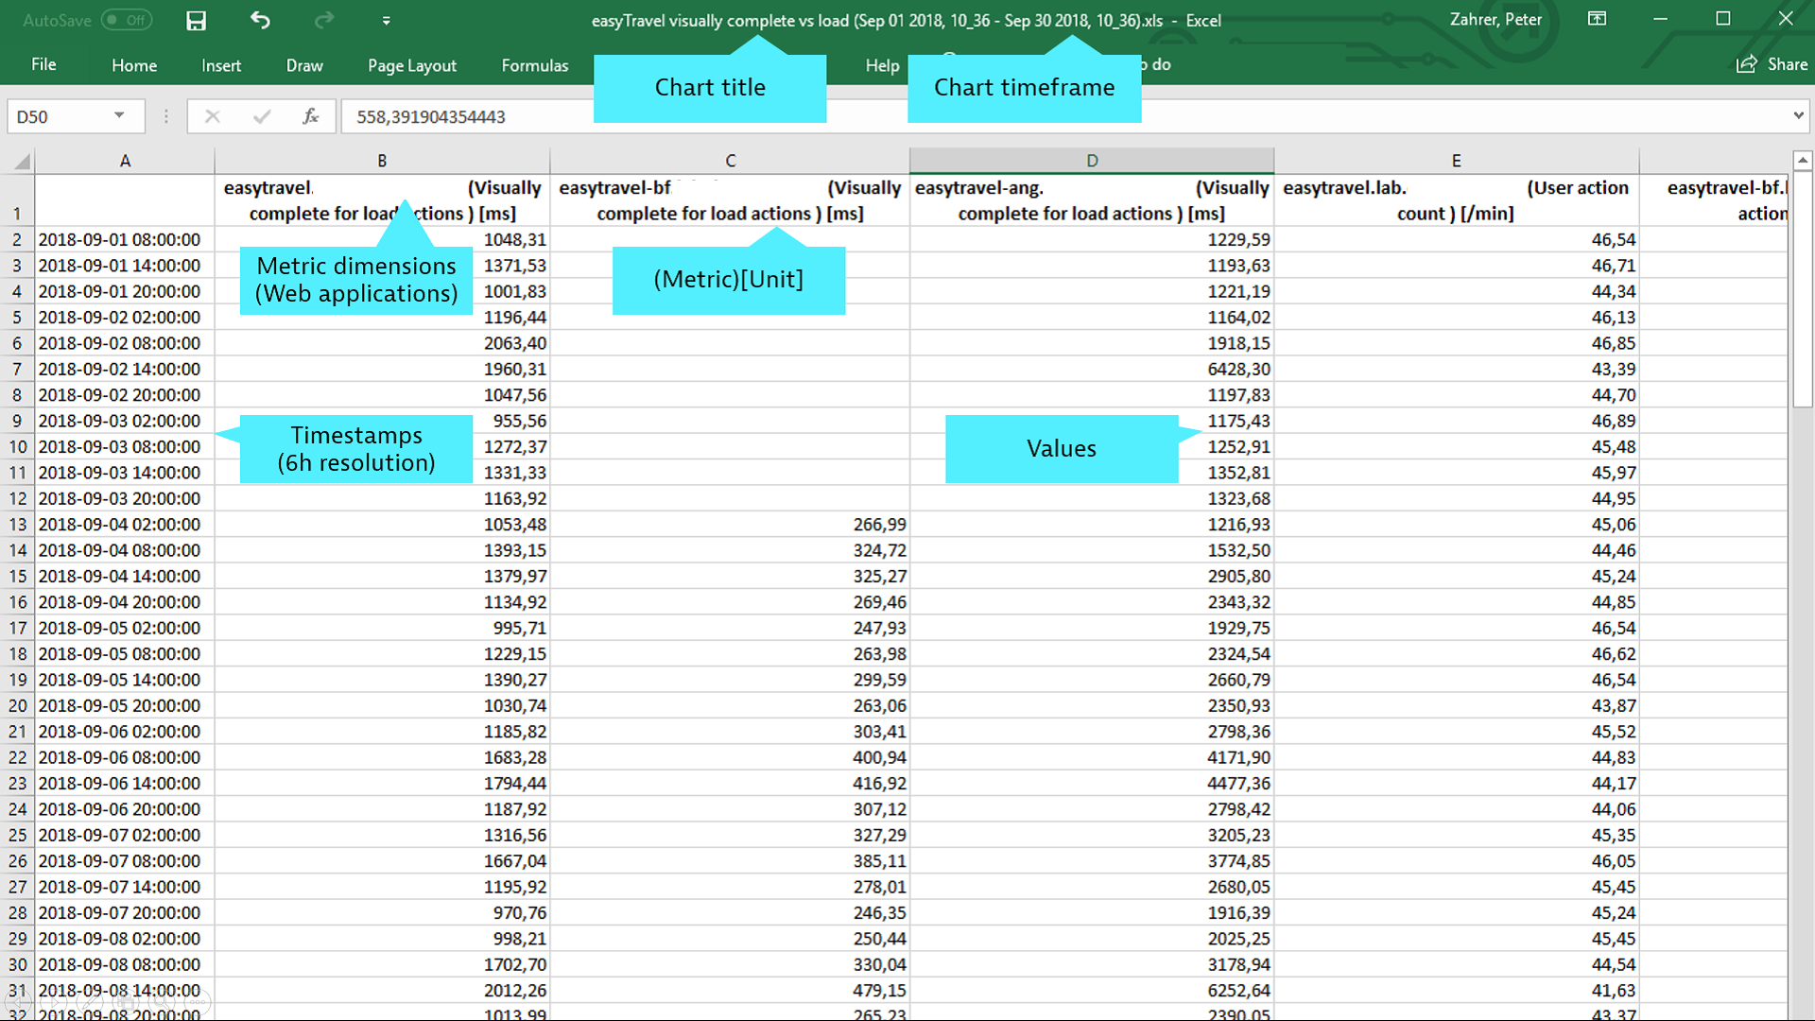Viewport: 1815px width, 1021px height.
Task: Click the Redo arrow icon
Action: coord(324,20)
